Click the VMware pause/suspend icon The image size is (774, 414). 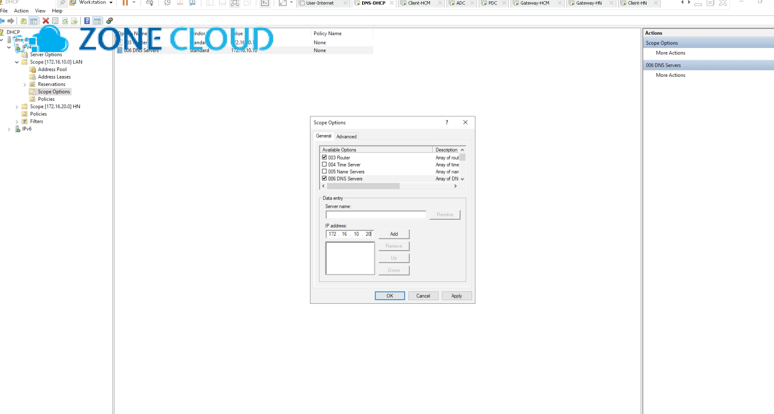pos(125,3)
